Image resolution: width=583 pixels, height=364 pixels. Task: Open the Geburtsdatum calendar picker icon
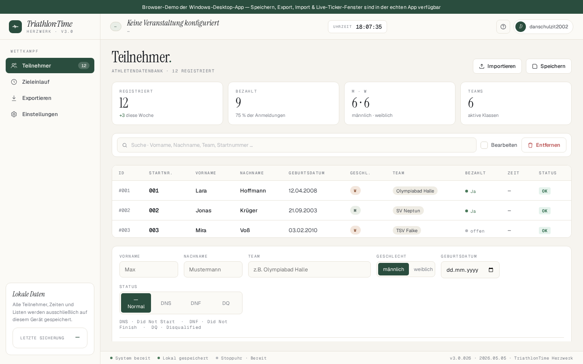tap(491, 270)
